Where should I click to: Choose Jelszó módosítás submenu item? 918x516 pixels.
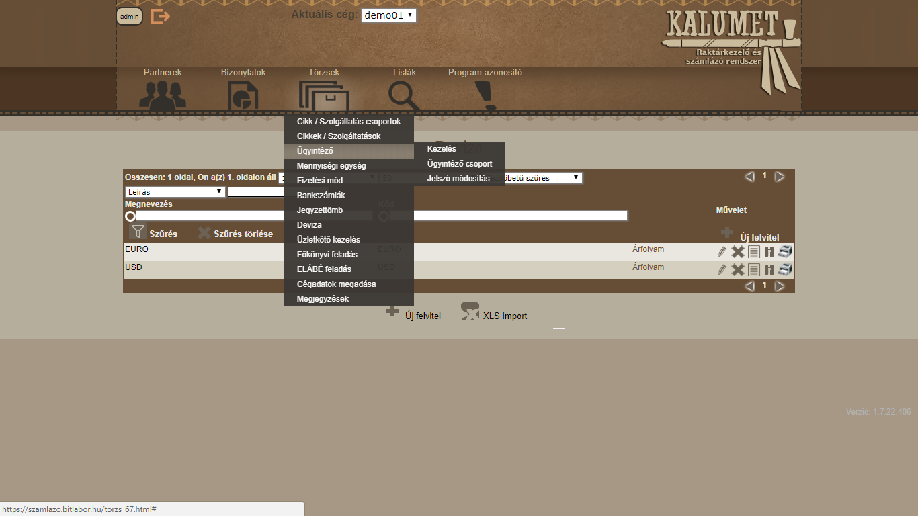460,179
